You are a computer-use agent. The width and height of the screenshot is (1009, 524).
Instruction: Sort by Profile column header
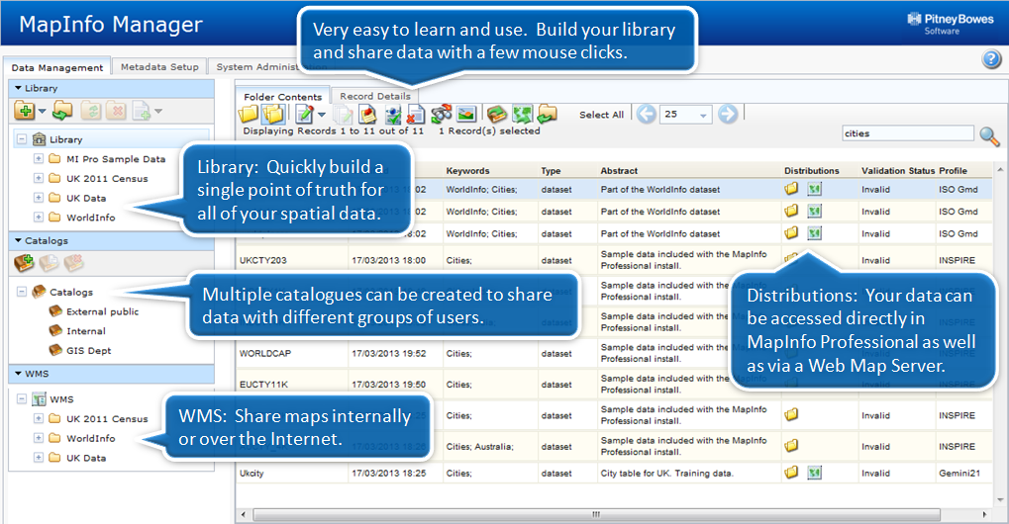click(x=953, y=171)
